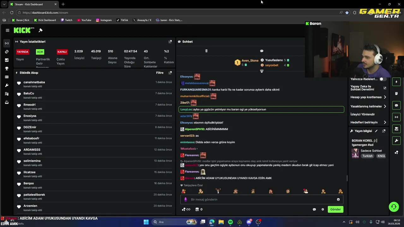Toggle the notes document widget on right rail
This screenshot has height=227, width=404.
click(396, 94)
